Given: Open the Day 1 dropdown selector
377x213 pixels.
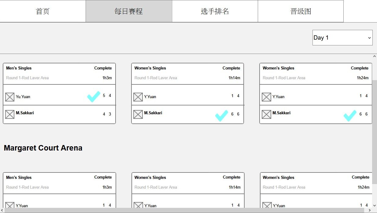Looking at the screenshot, I should click(342, 38).
